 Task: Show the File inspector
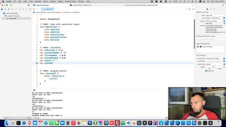(x=207, y=9)
